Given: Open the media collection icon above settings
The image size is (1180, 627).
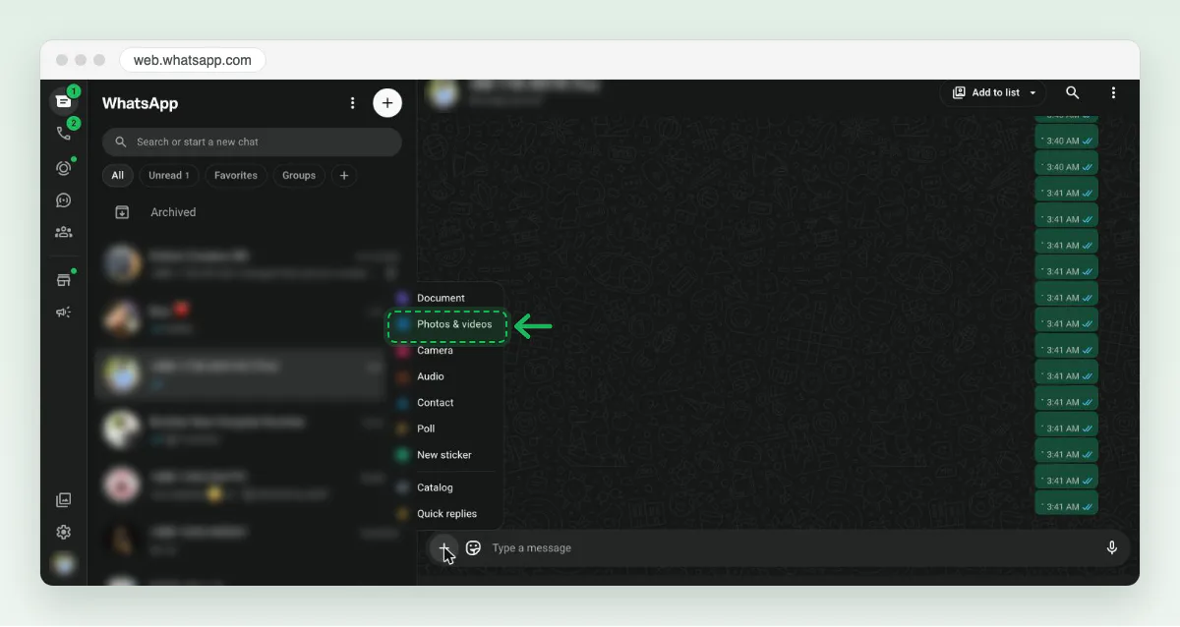Looking at the screenshot, I should [x=64, y=500].
